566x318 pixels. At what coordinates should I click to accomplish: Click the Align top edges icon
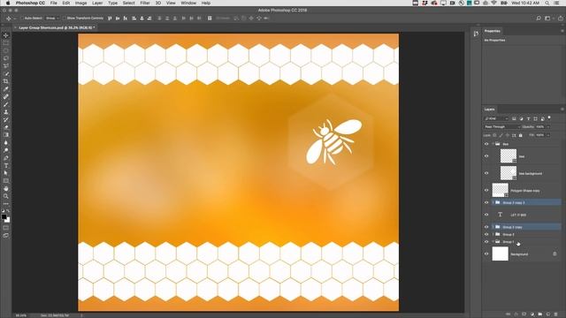click(110, 18)
